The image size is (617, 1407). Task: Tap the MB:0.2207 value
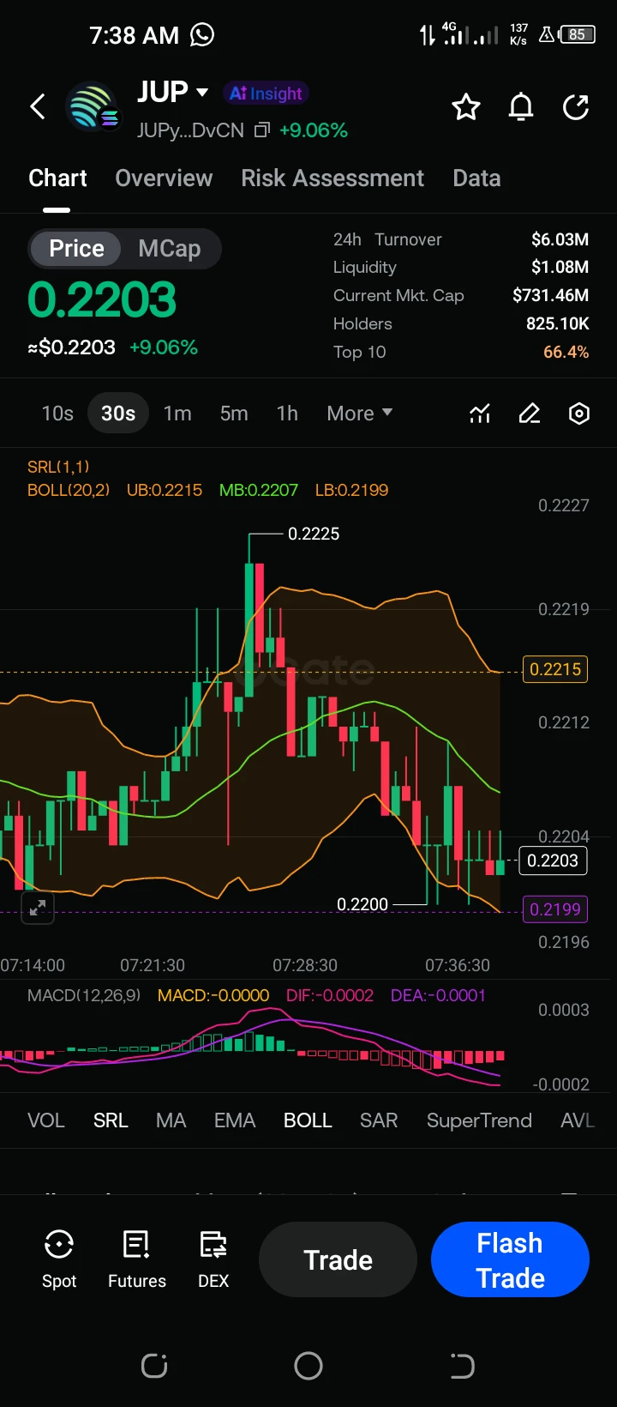[x=259, y=490]
